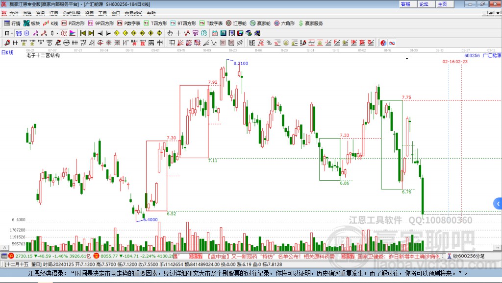Click the 8.2100 high price label
Viewport: 502px width, 283px height.
pyautogui.click(x=241, y=63)
